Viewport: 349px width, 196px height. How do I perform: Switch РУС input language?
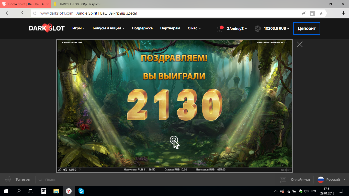pyautogui.click(x=314, y=191)
